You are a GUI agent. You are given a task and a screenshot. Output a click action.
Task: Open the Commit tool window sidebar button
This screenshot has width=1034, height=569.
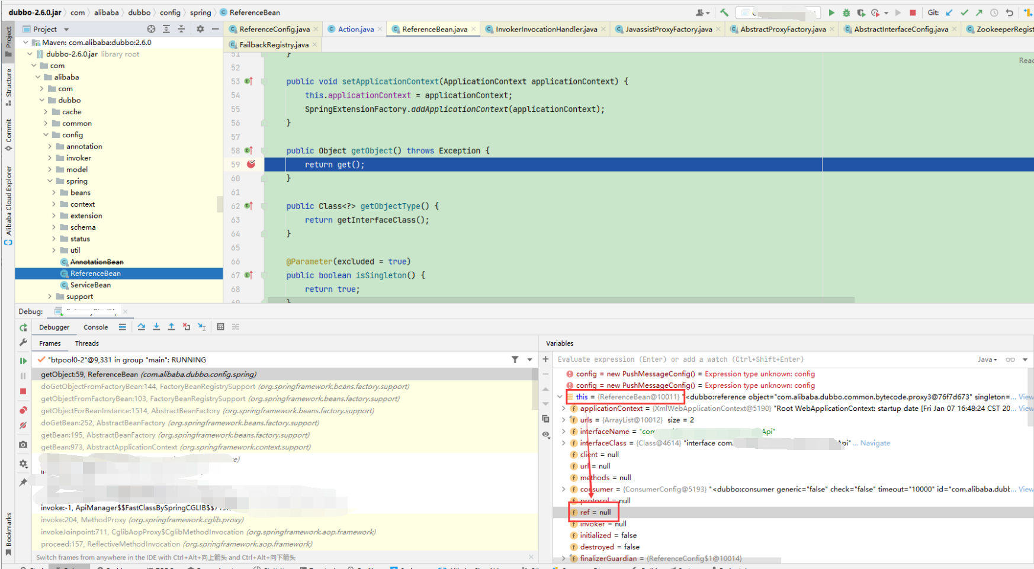(x=8, y=134)
